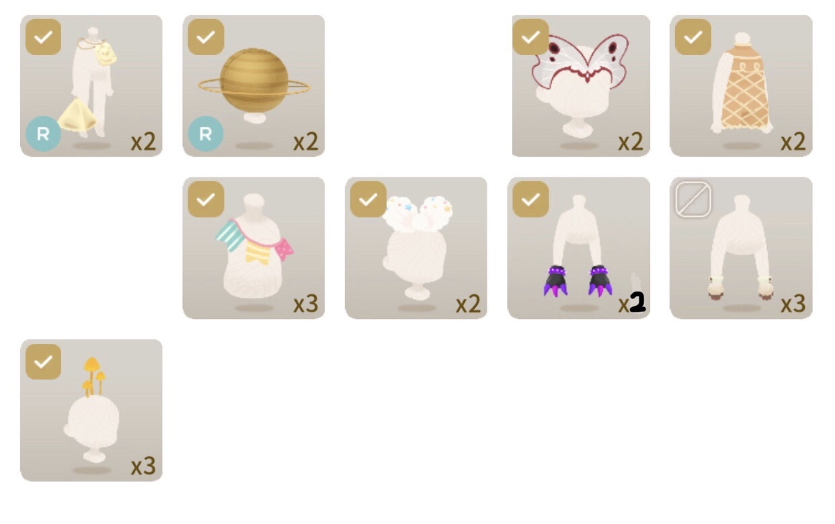Select the butterfly wing mask item
This screenshot has width=835, height=524.
point(581,86)
